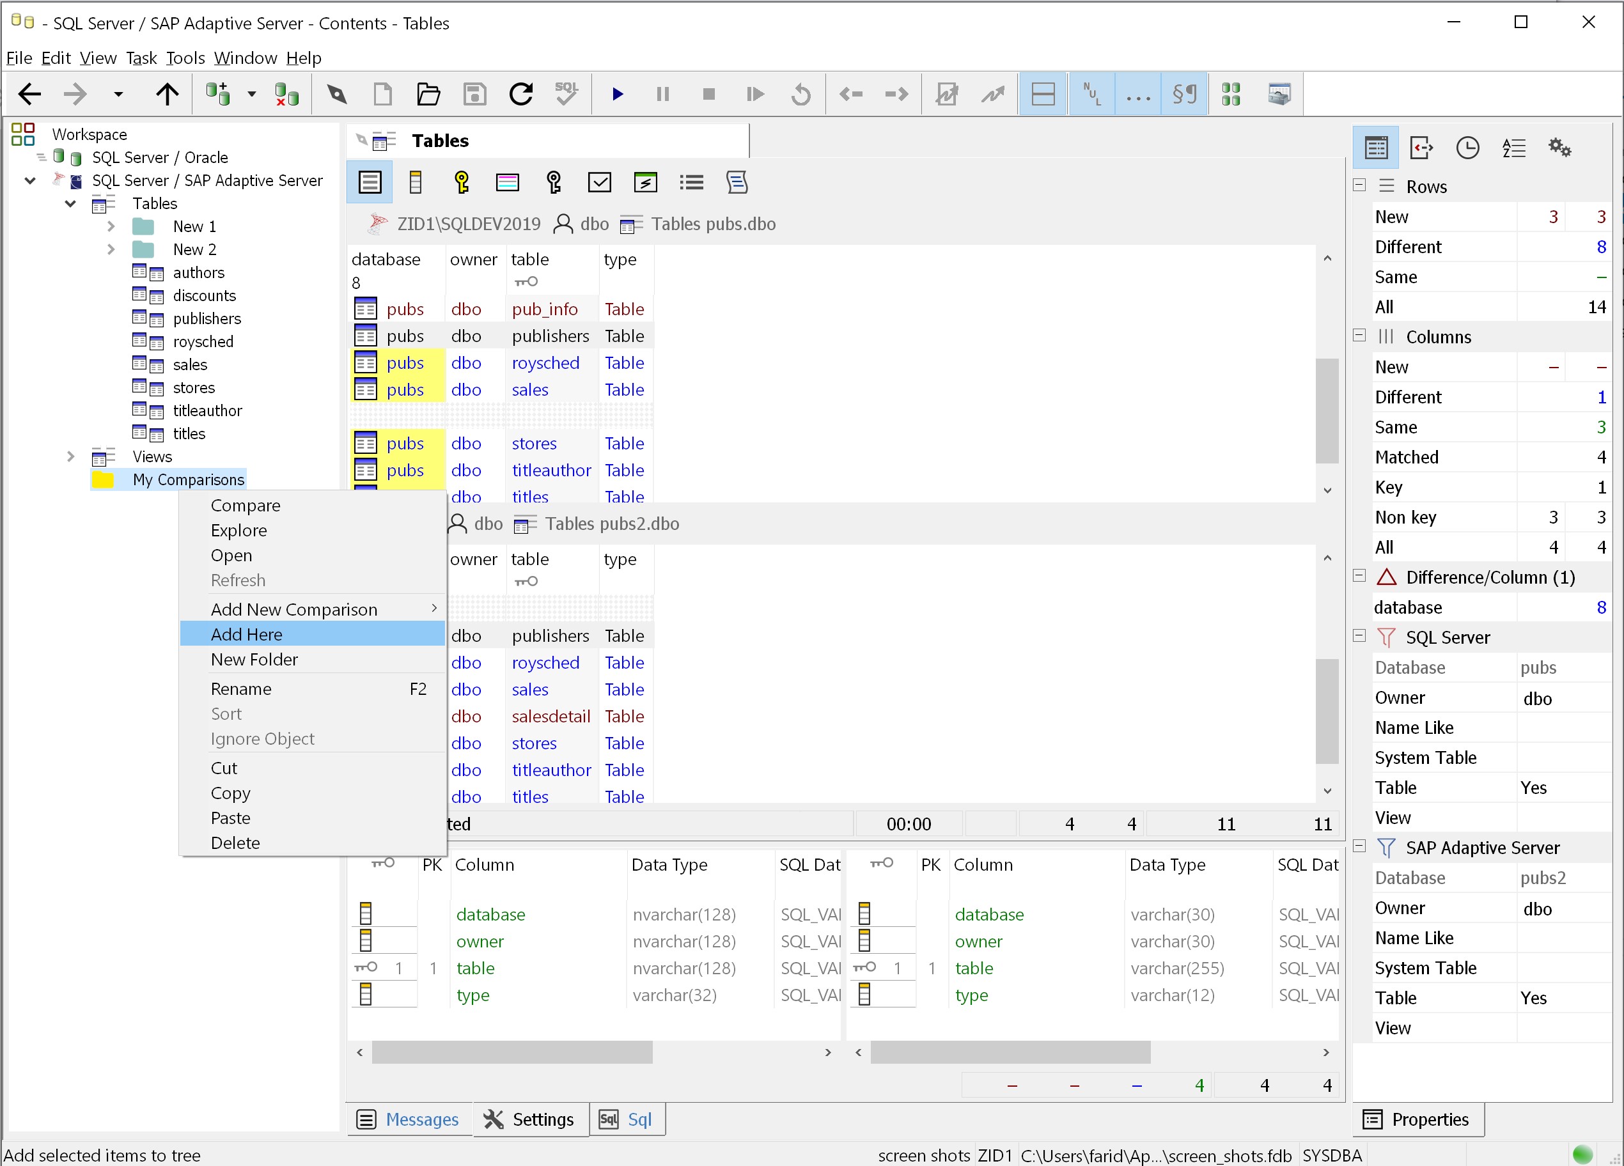The width and height of the screenshot is (1624, 1166).
Task: Select SQL Server / Oracle workspace item
Action: coord(160,157)
